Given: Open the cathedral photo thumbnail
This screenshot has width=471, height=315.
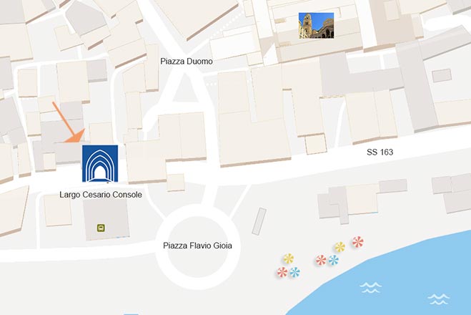Looking at the screenshot, I should click(x=317, y=26).
